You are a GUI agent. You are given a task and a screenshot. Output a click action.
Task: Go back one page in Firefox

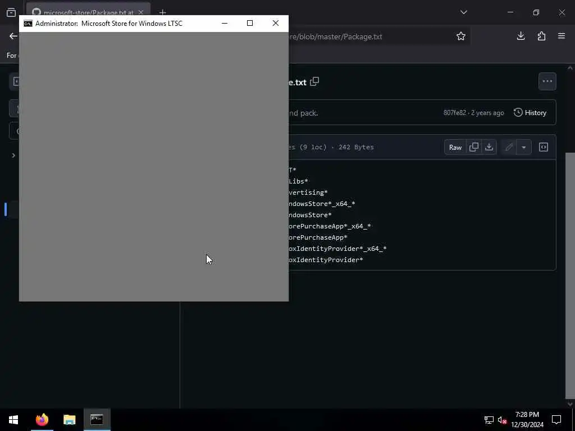[x=13, y=36]
